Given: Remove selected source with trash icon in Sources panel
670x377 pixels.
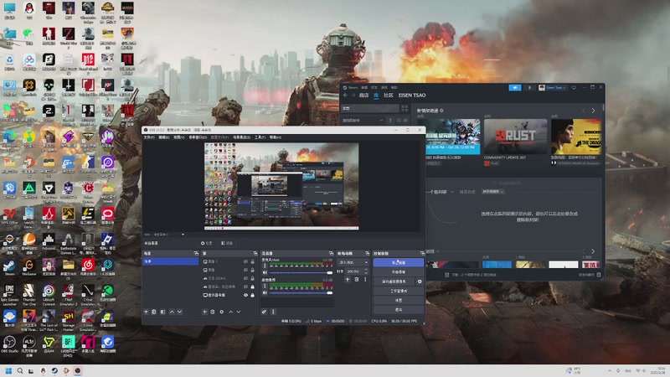Looking at the screenshot, I should (213, 312).
